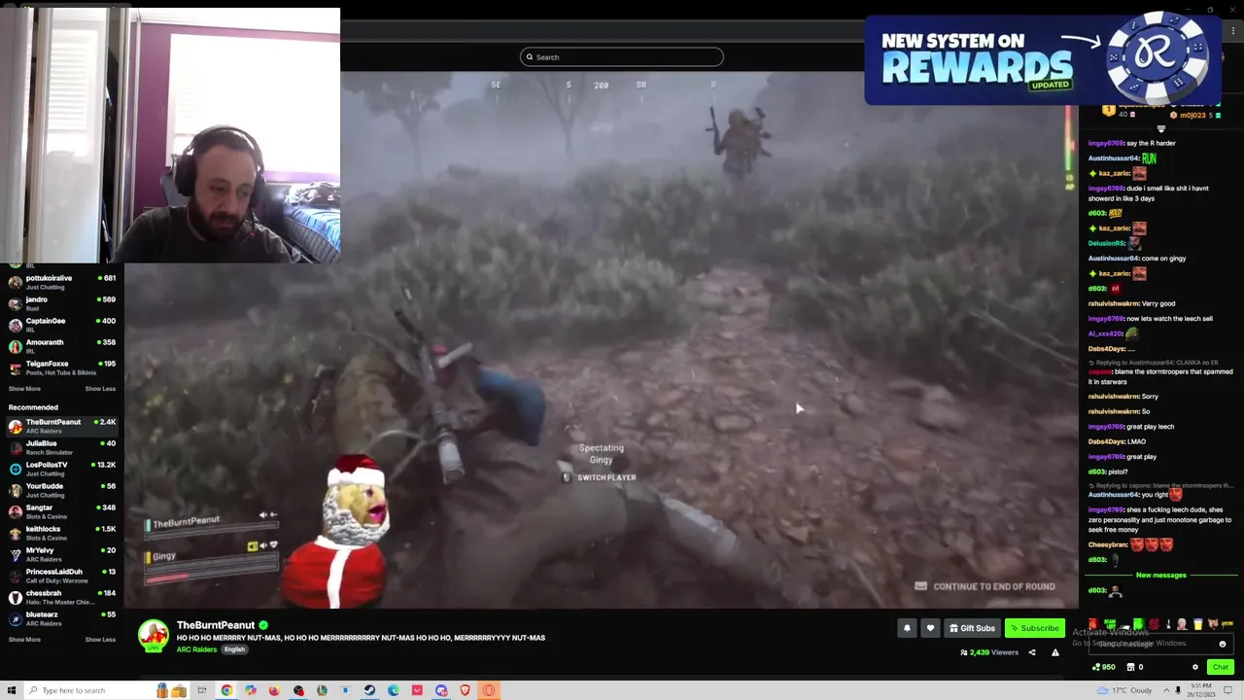The width and height of the screenshot is (1244, 700).
Task: Click rahulvishwakrm username saying Very good
Action: [x=1114, y=303]
